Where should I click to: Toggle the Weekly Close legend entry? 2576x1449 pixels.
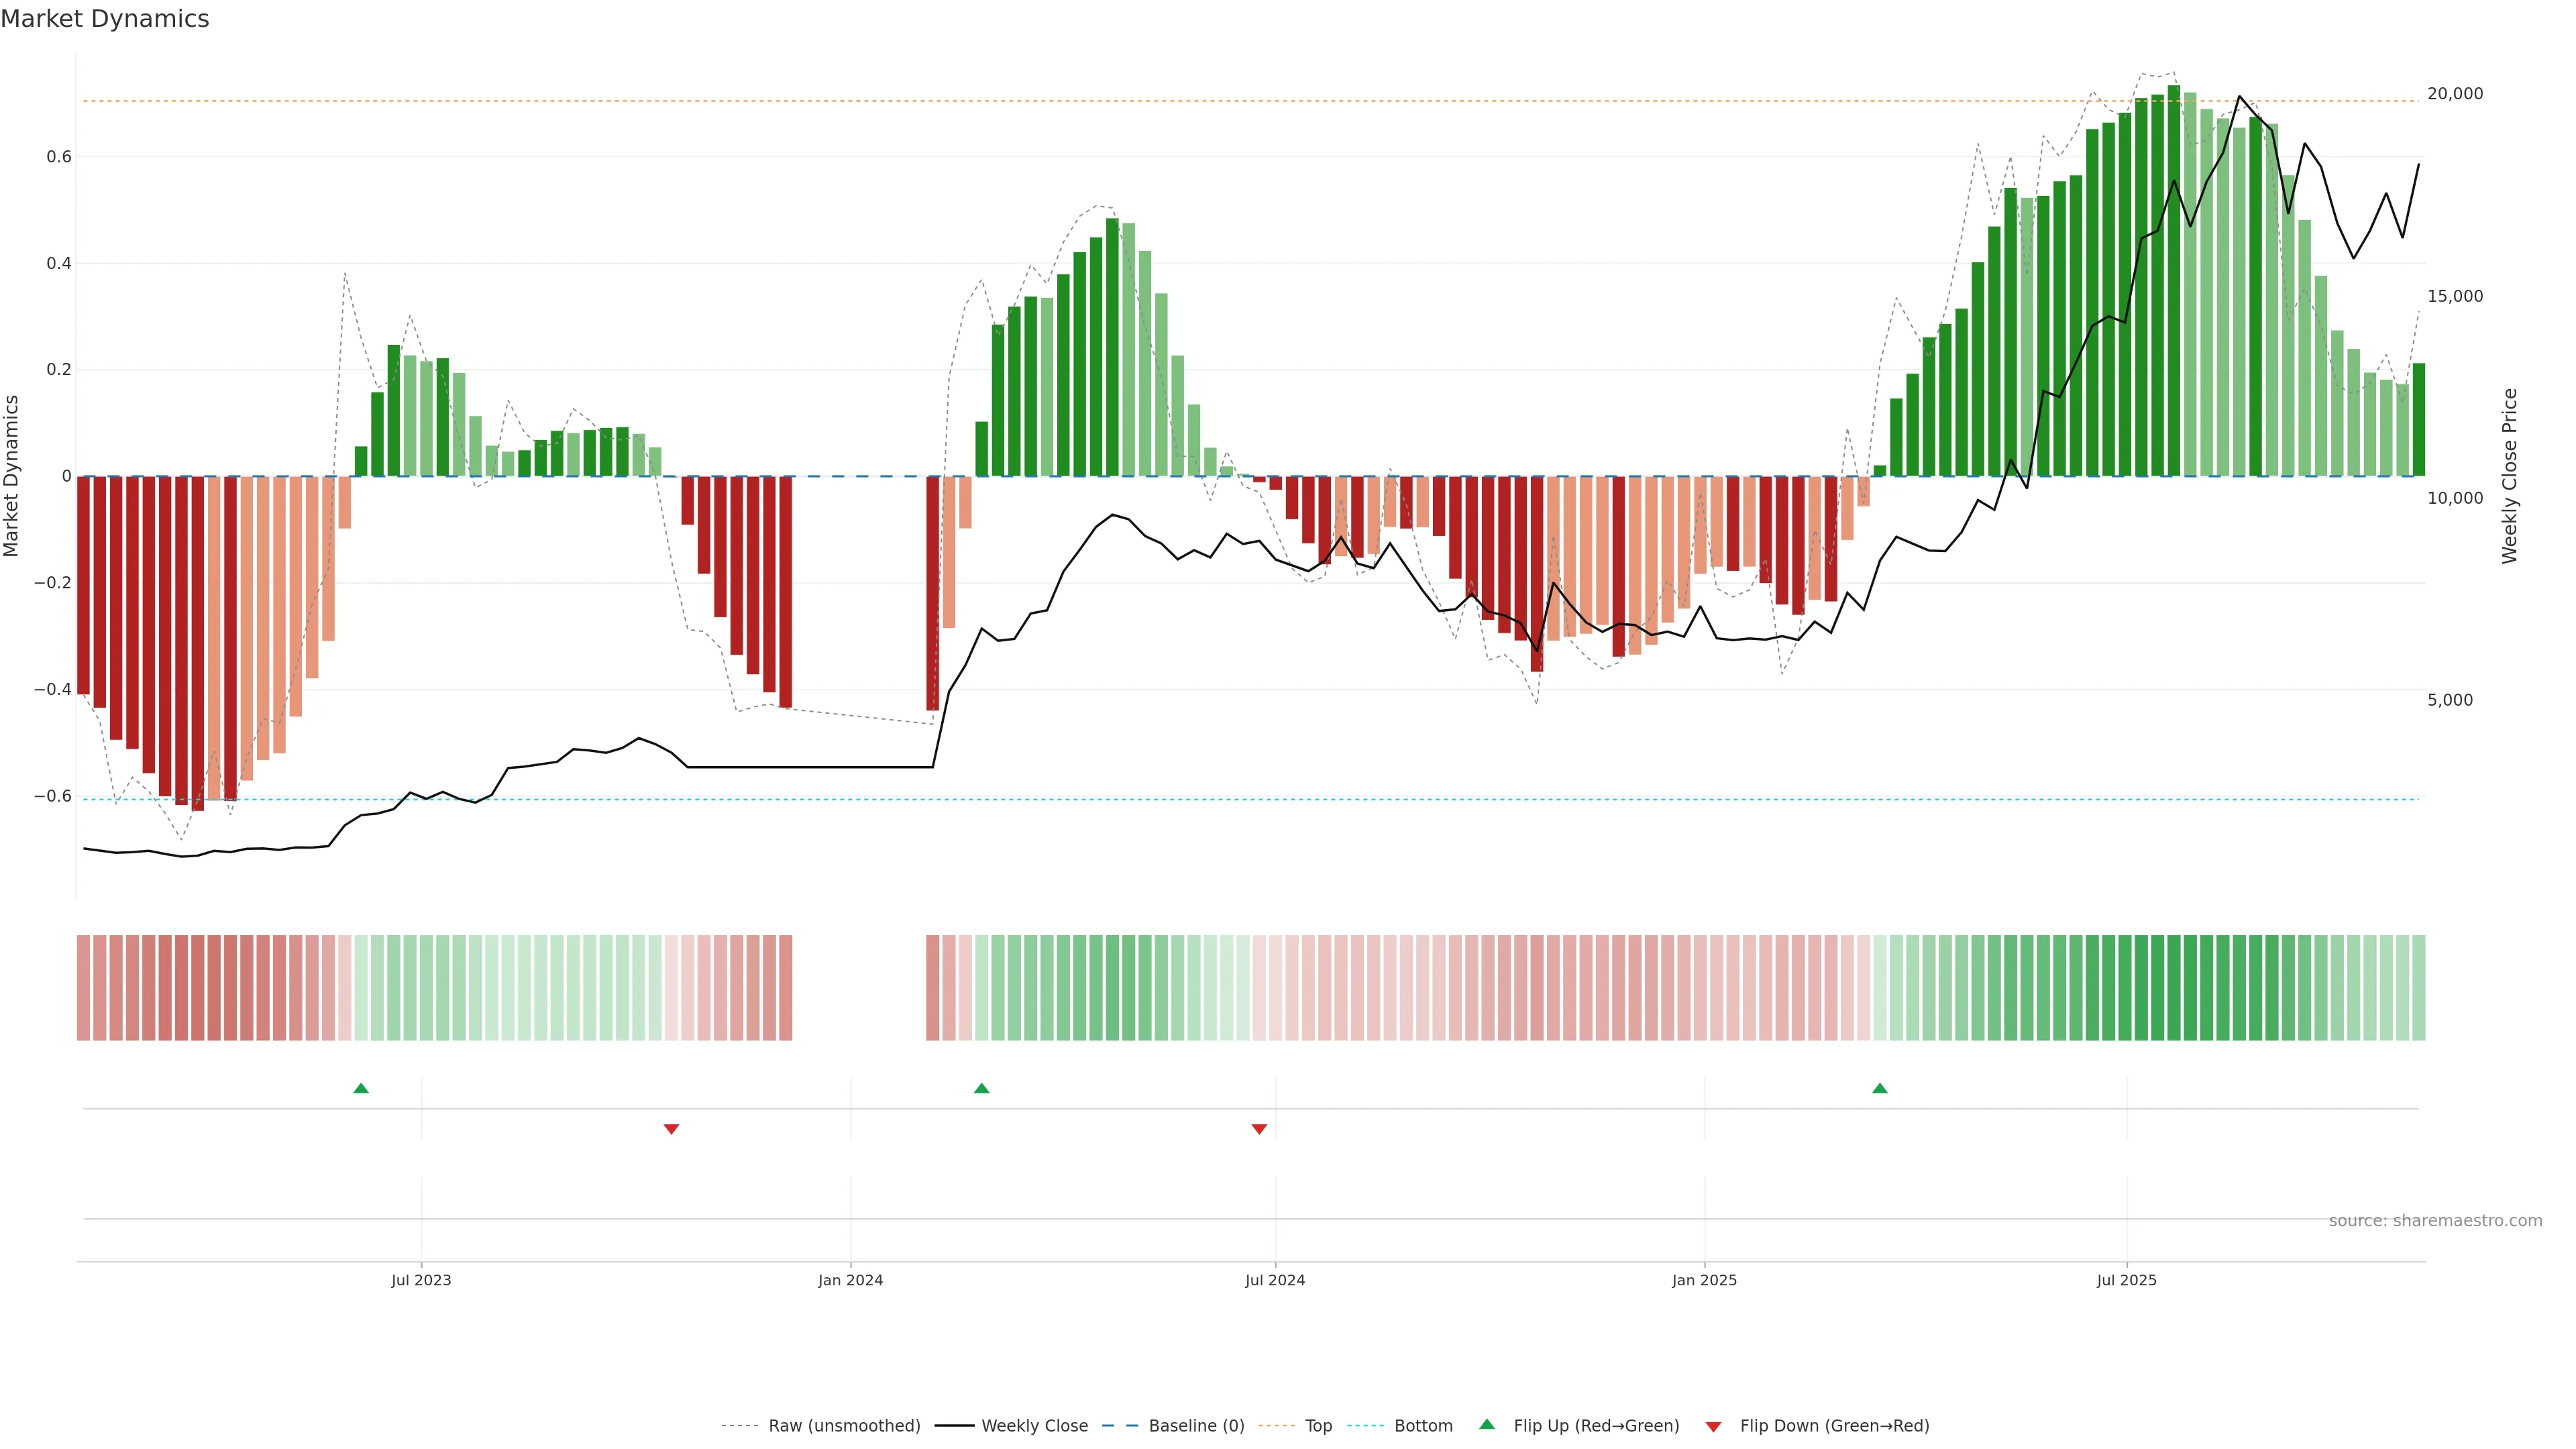click(x=1034, y=1426)
